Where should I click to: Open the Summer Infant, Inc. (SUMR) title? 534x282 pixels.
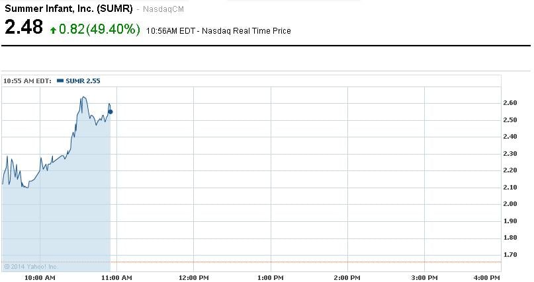click(x=68, y=9)
